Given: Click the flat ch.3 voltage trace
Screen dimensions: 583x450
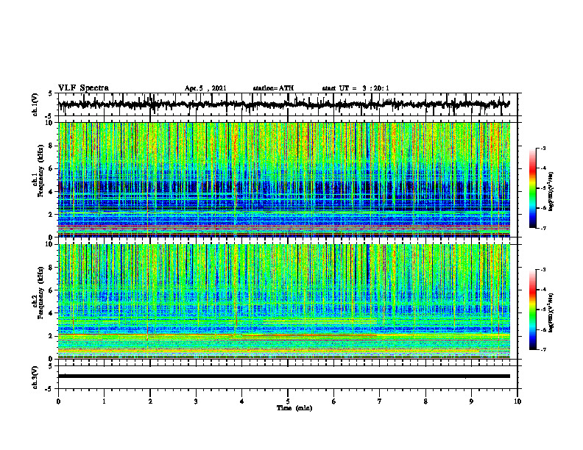Looking at the screenshot, I should (283, 376).
